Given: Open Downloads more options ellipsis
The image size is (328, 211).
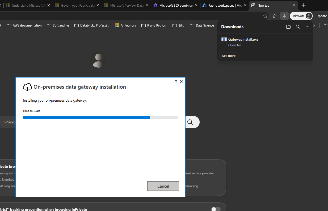Looking at the screenshot, I should pyautogui.click(x=308, y=27).
